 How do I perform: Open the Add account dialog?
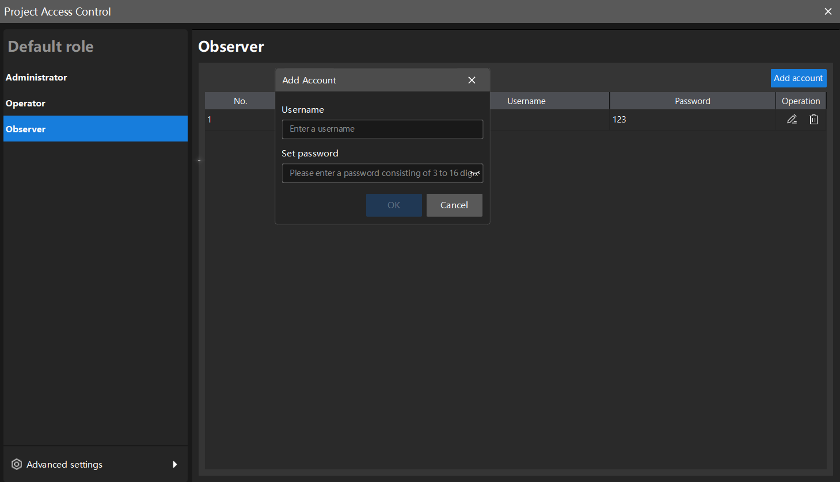click(x=799, y=78)
